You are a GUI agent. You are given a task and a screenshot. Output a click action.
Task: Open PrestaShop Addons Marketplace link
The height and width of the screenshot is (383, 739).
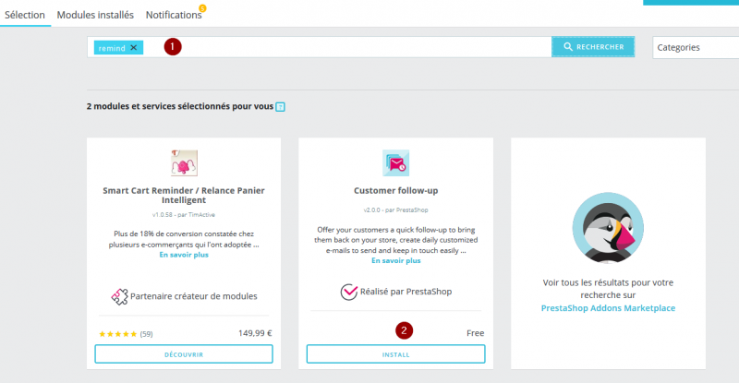(x=608, y=308)
